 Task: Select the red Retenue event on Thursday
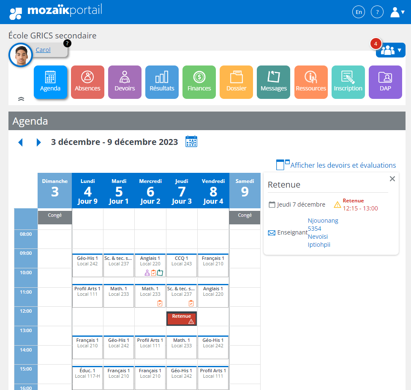pos(182,319)
